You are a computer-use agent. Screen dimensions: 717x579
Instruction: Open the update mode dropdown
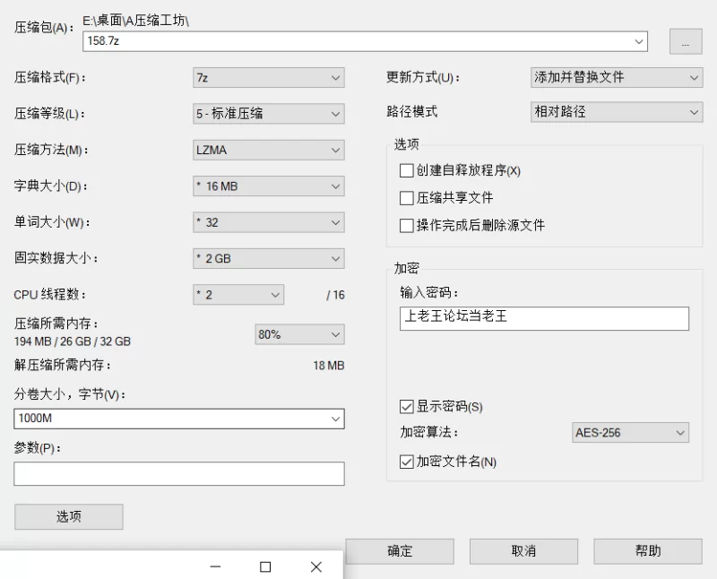617,77
